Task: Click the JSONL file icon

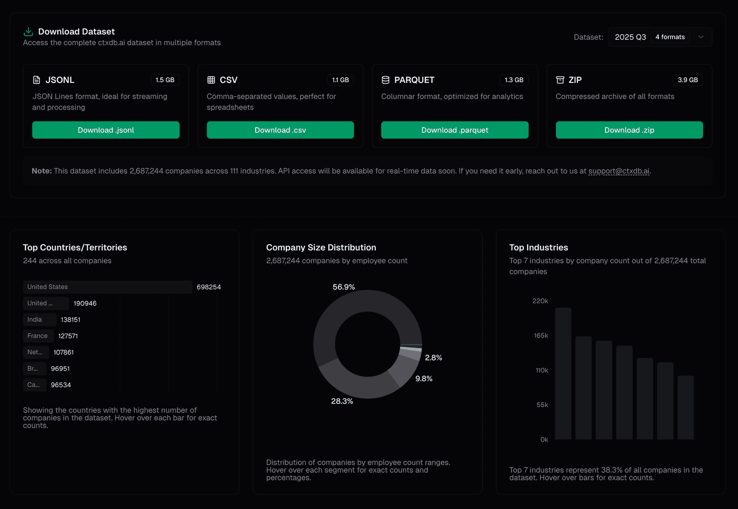Action: [36, 80]
